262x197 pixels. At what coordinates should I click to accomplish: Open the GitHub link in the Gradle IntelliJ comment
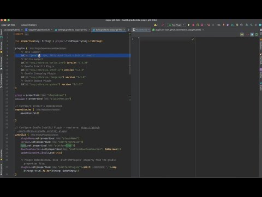click(x=90, y=128)
